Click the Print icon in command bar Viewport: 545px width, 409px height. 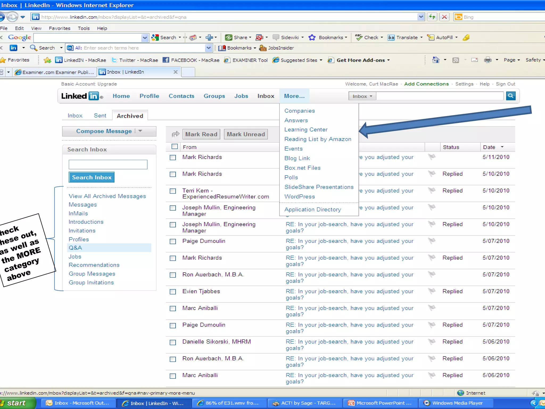488,60
